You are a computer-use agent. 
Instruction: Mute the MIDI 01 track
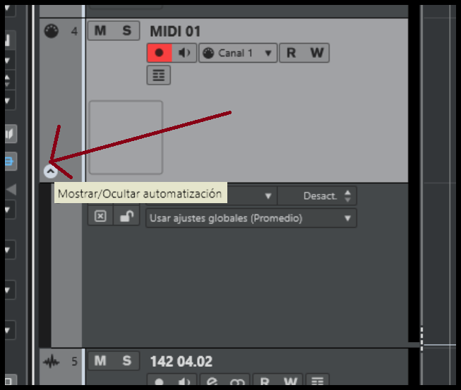click(100, 30)
